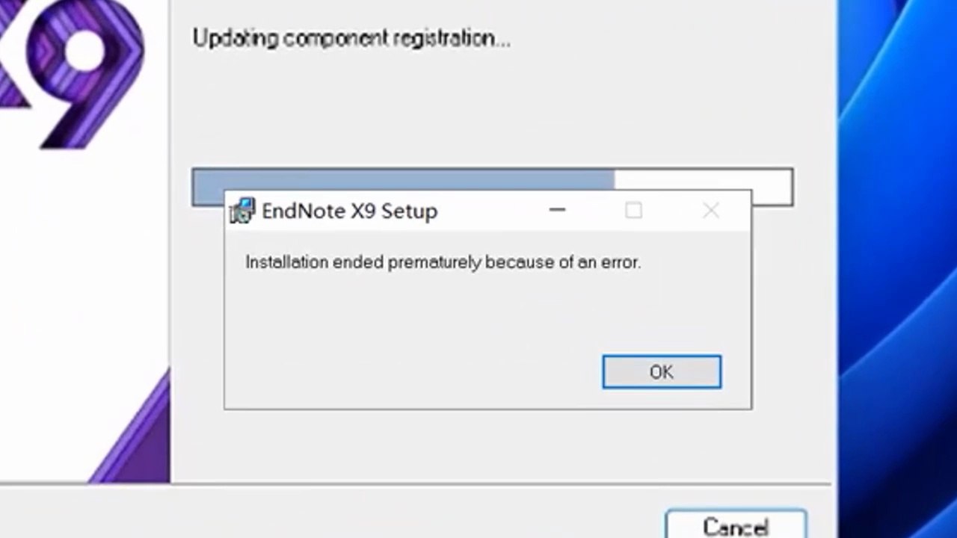Click the "Installation ended prematurely" error message
957x538 pixels.
[x=443, y=262]
